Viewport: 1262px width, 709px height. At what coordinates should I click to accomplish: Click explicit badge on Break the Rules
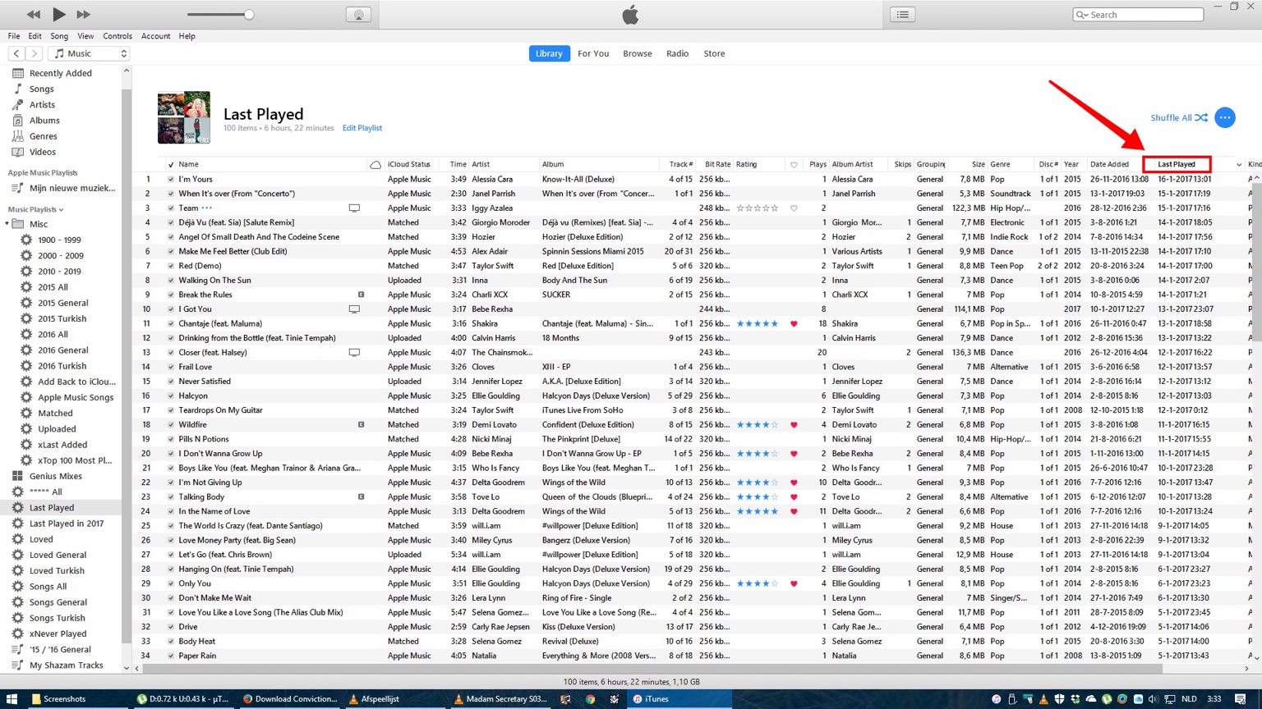(x=361, y=295)
